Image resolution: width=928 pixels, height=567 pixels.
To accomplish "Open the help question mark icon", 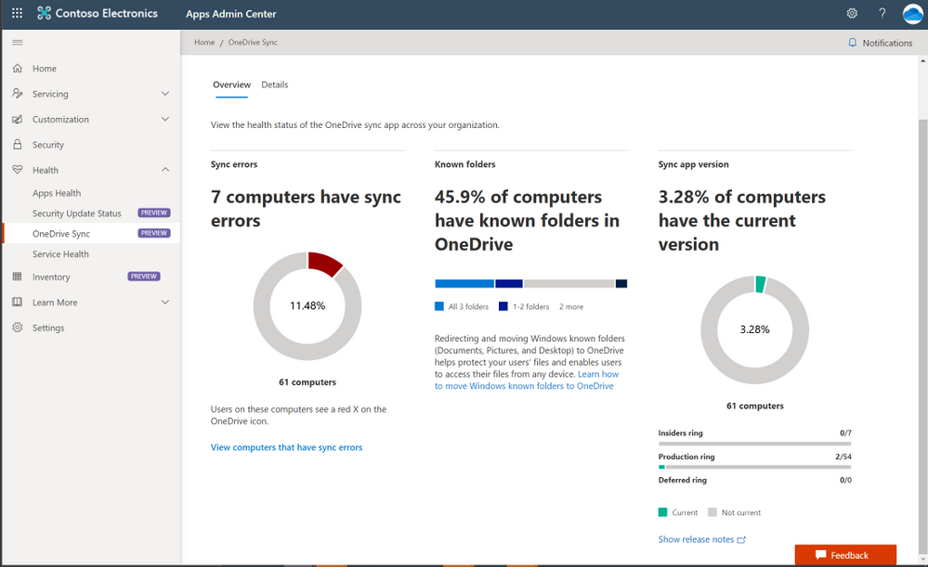I will (x=882, y=14).
